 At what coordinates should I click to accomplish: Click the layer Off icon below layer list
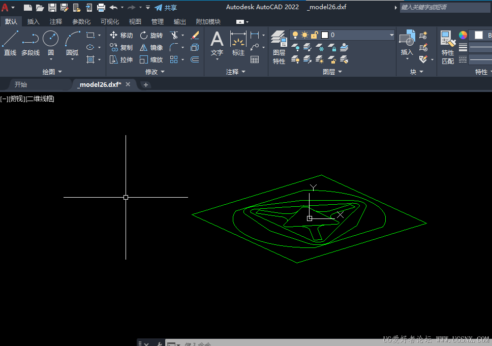(x=295, y=47)
